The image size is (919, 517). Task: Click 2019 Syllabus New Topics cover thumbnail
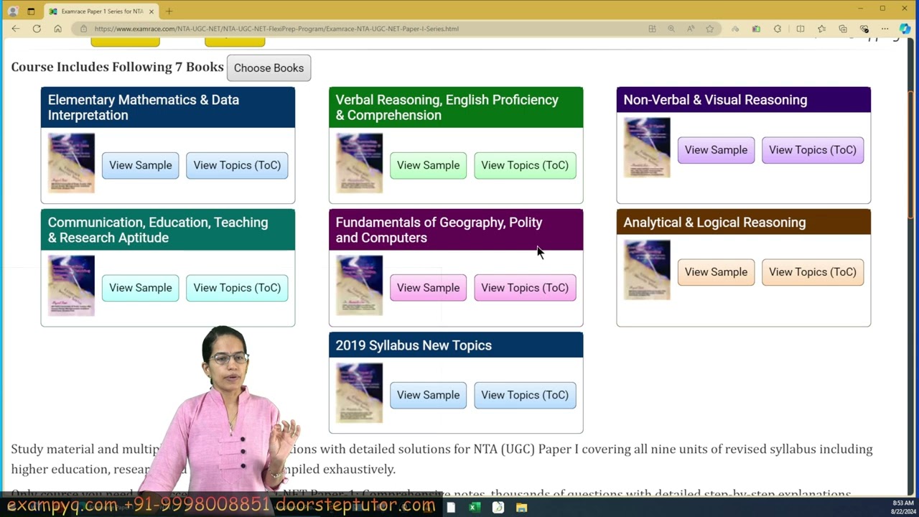(x=359, y=393)
